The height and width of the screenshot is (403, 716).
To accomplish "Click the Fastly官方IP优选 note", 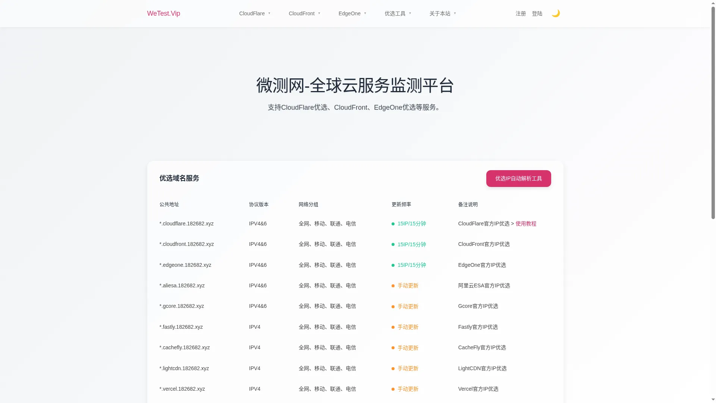I will click(x=478, y=327).
